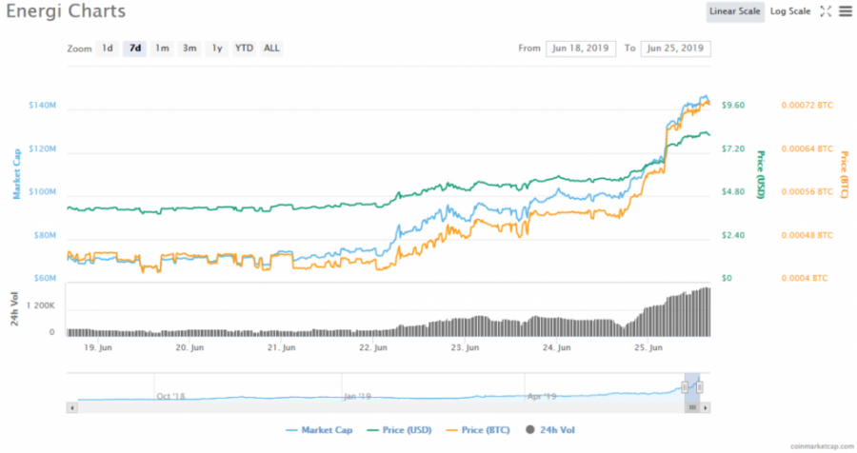This screenshot has width=857, height=453.
Task: Toggle 24h Vol series in legend
Action: (x=549, y=430)
